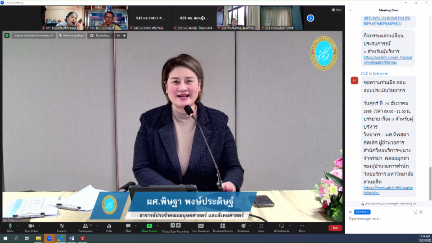
Task: Stop recording via top indicator stop icon
Action: point(125,36)
